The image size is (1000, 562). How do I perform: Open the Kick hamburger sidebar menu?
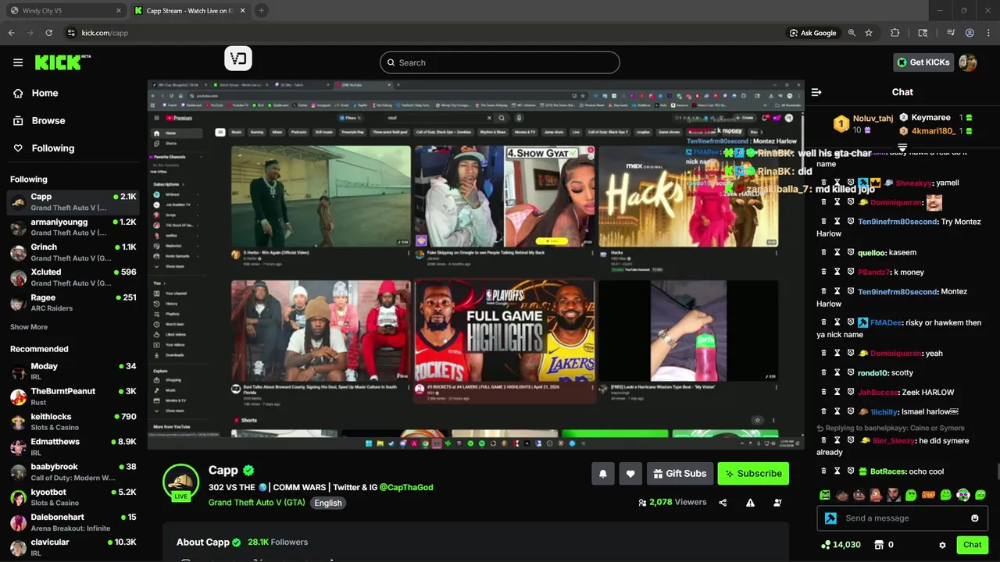18,62
